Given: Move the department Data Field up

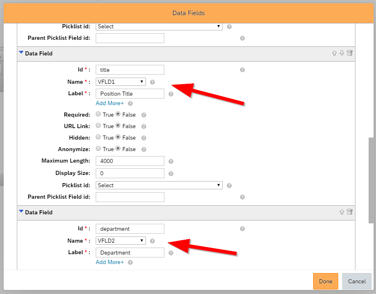Looking at the screenshot, I should 342,212.
